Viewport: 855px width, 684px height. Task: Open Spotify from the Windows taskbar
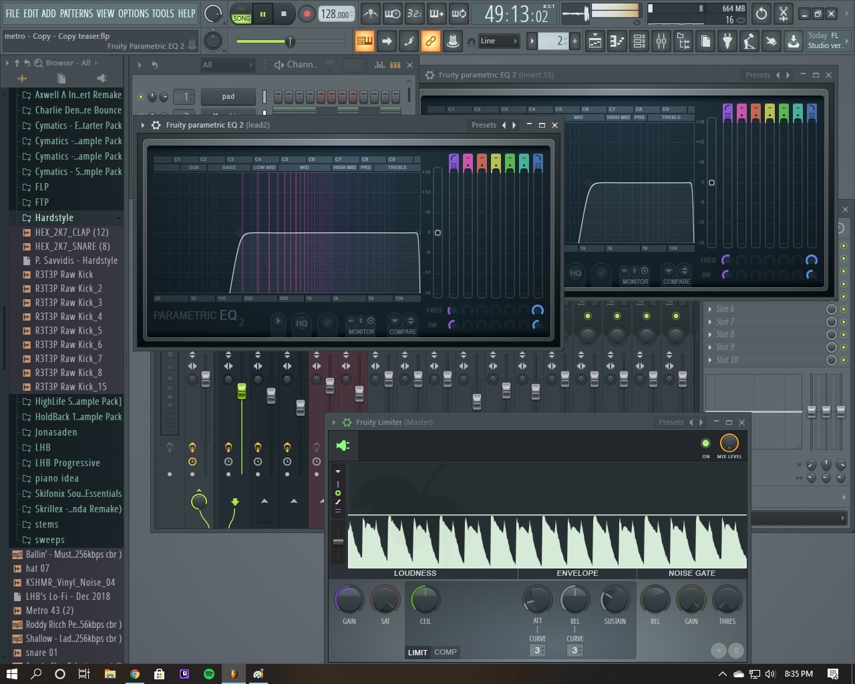pos(208,674)
